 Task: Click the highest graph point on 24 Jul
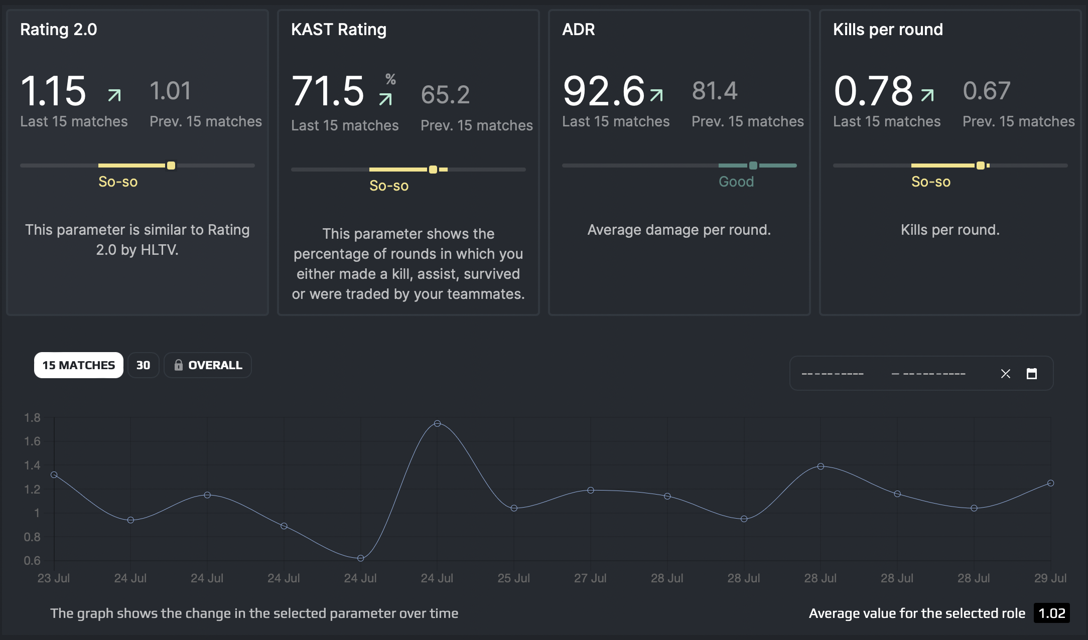coord(437,424)
